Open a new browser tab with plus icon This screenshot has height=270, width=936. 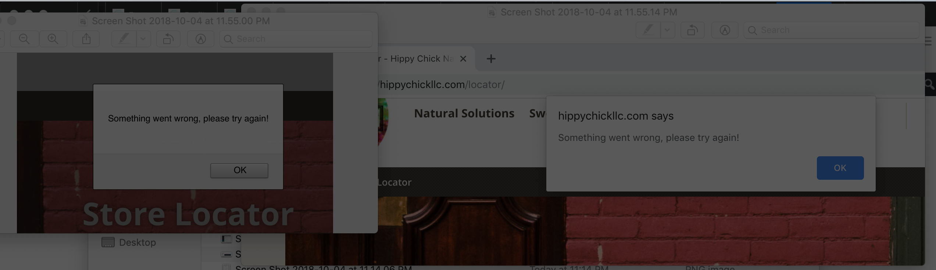[491, 59]
